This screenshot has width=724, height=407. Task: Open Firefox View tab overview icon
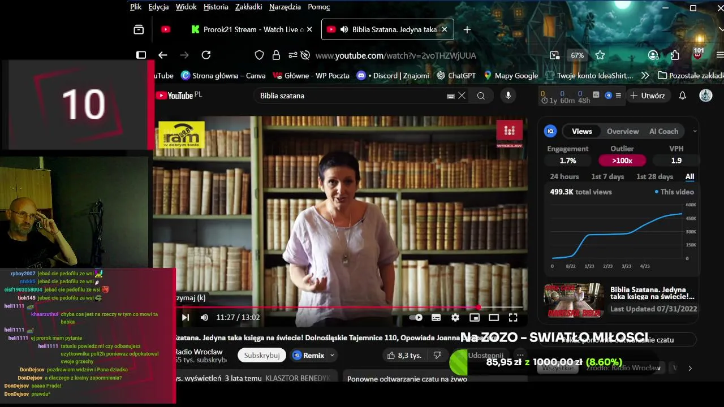[139, 29]
